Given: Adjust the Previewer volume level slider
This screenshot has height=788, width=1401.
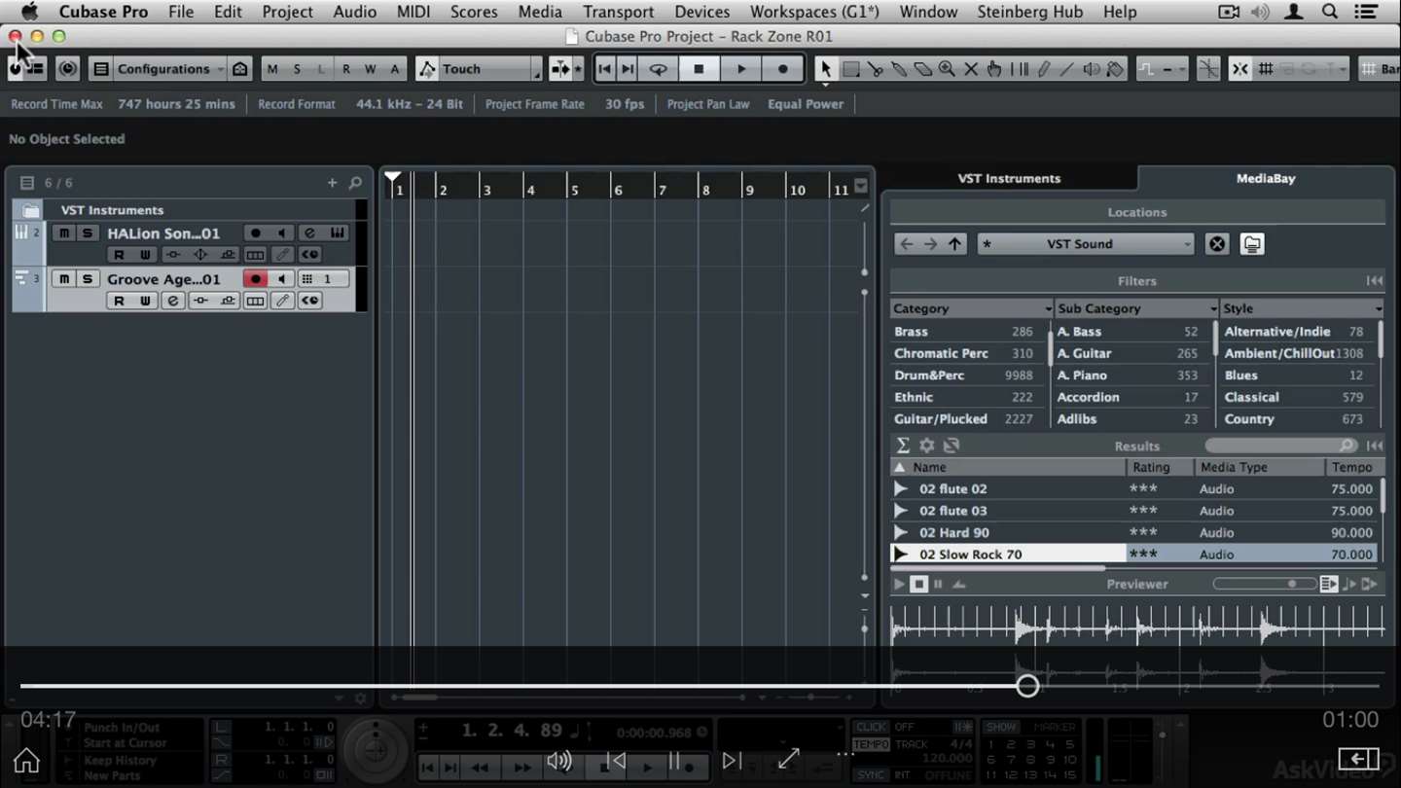Looking at the screenshot, I should [x=1263, y=584].
